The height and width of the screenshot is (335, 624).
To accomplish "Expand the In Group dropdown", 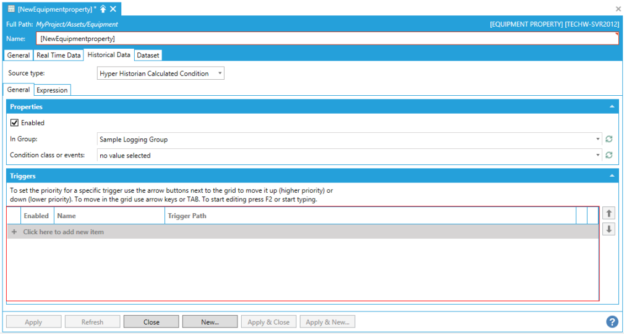I will tap(598, 140).
